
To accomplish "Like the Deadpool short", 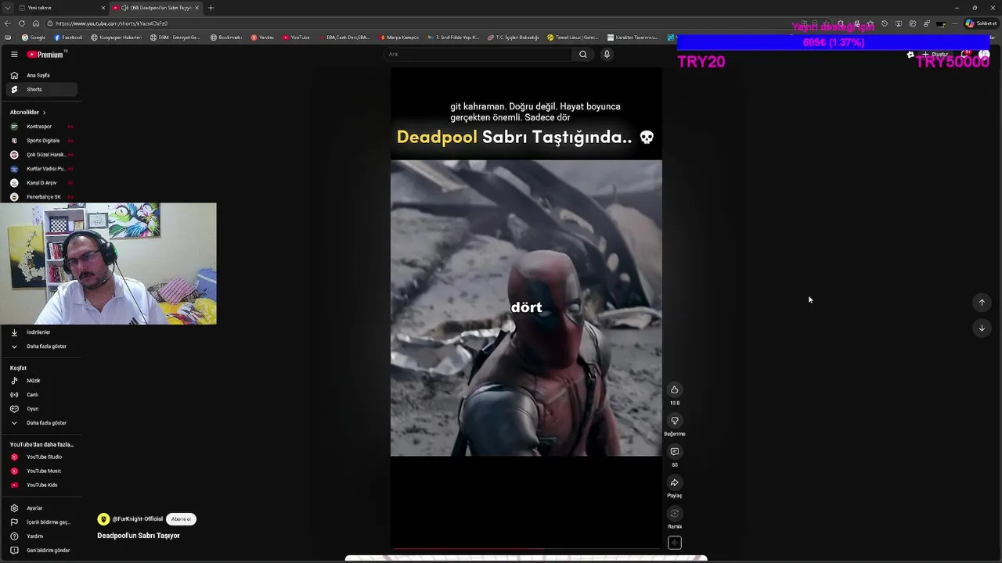I will (x=674, y=389).
